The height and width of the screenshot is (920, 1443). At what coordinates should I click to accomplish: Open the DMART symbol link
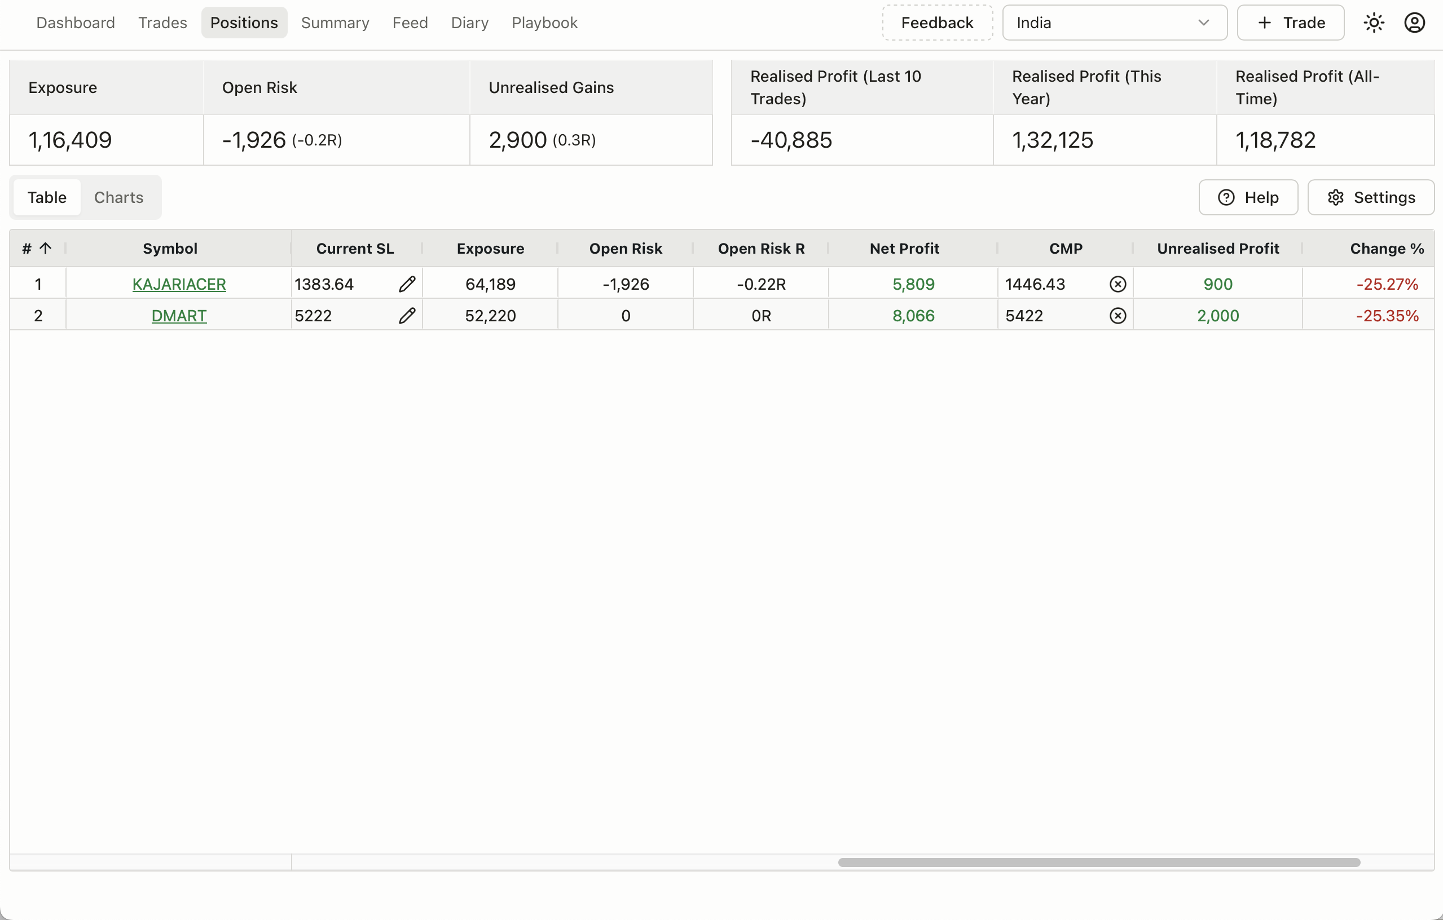coord(179,316)
